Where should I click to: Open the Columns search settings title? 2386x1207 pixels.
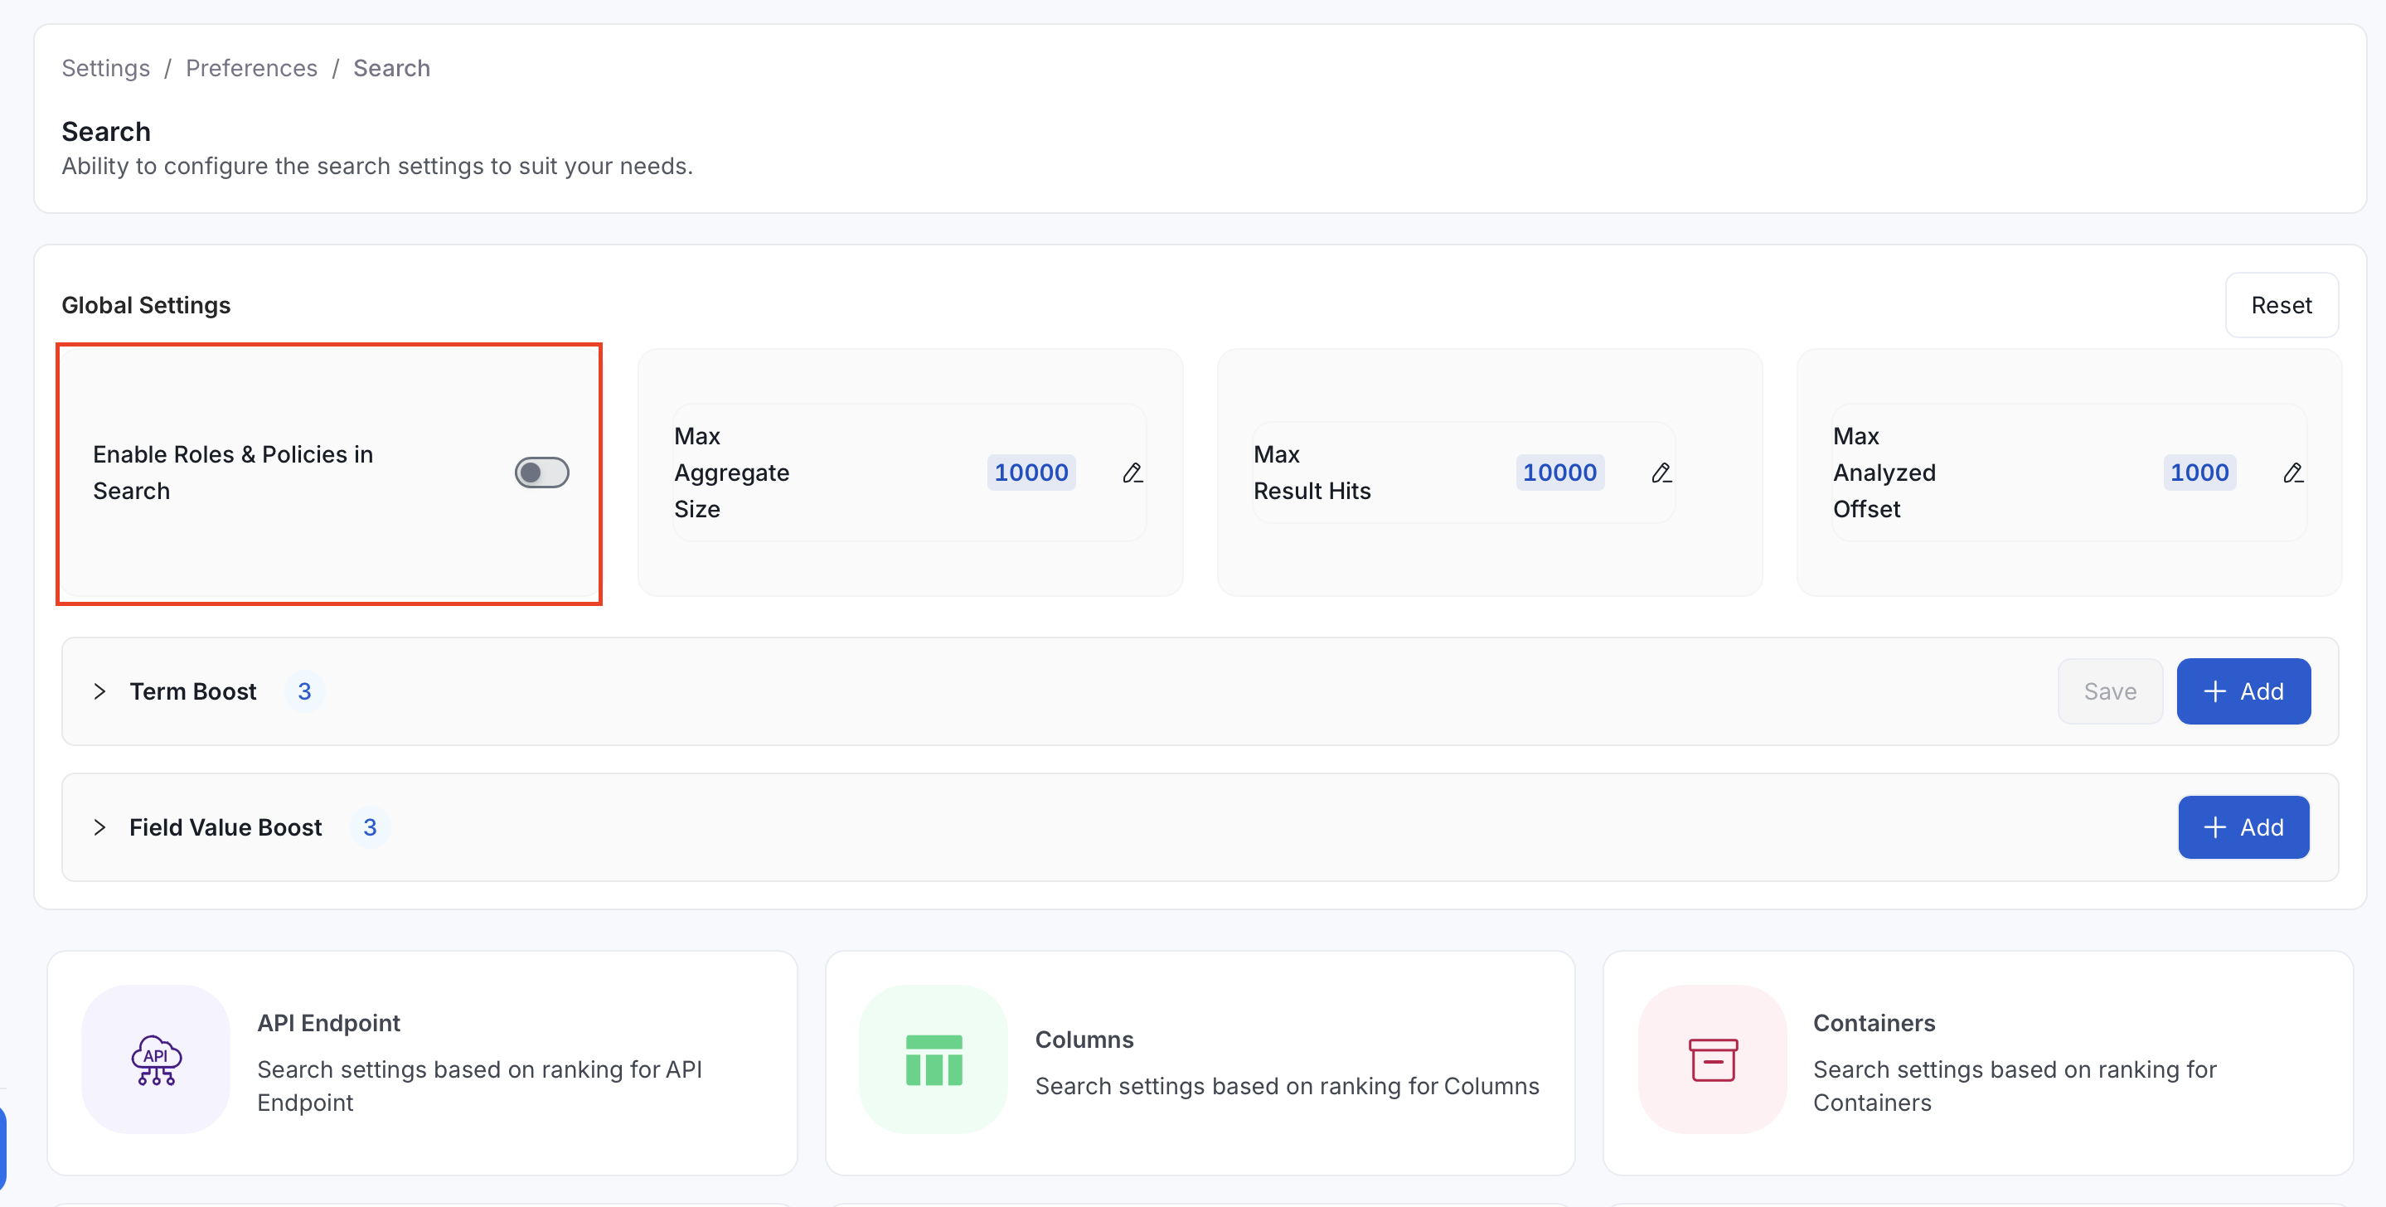click(1084, 1040)
